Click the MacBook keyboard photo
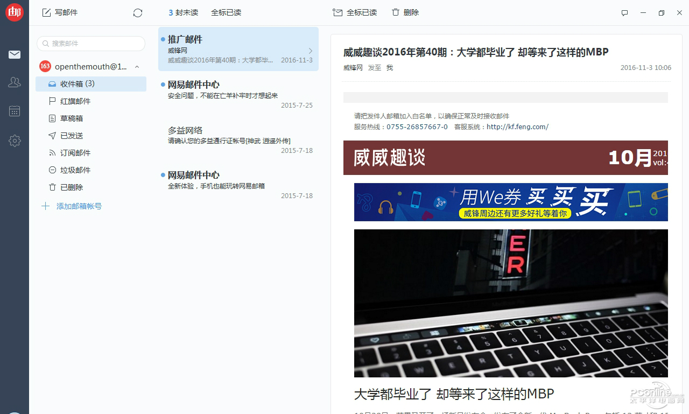This screenshot has height=414, width=689. point(511,303)
